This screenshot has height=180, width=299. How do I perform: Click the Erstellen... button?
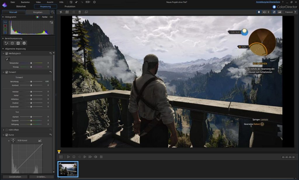41,177
